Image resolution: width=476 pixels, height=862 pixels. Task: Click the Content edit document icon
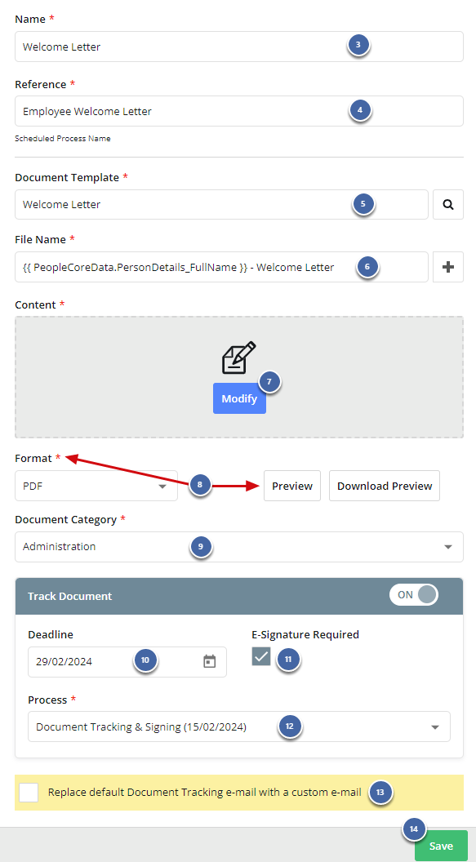tap(239, 358)
